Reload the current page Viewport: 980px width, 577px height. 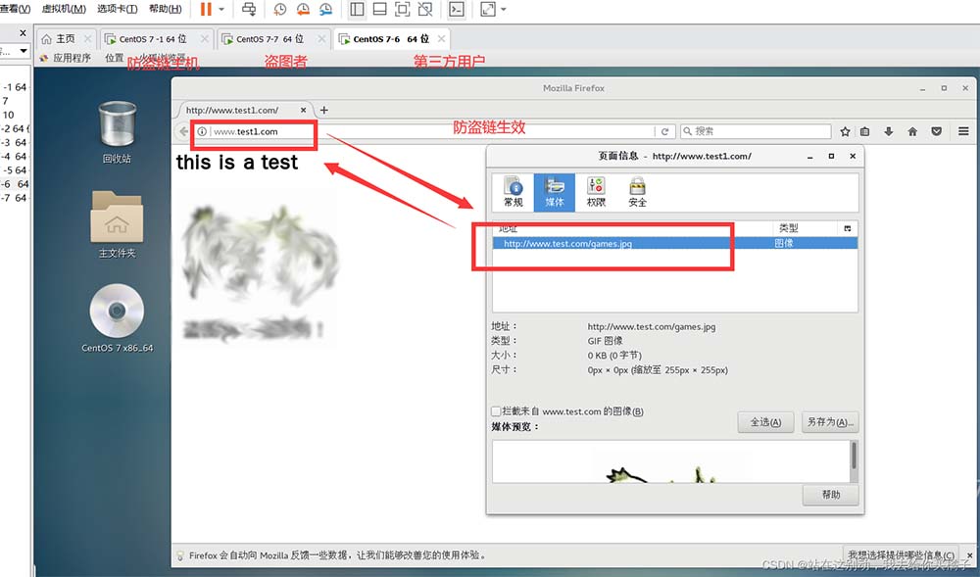(x=664, y=132)
